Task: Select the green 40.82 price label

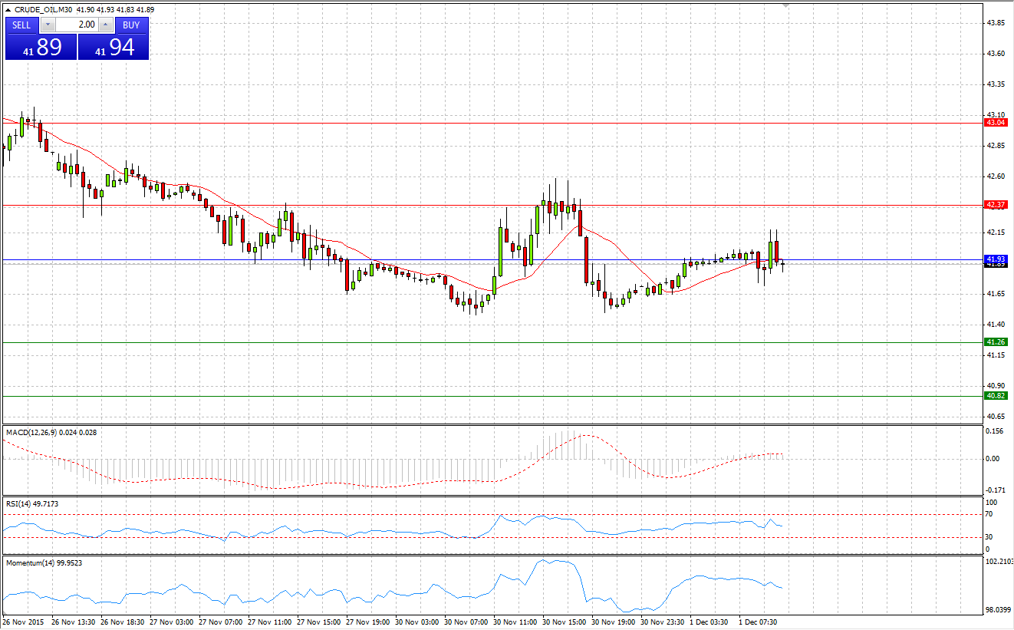Action: tap(996, 396)
